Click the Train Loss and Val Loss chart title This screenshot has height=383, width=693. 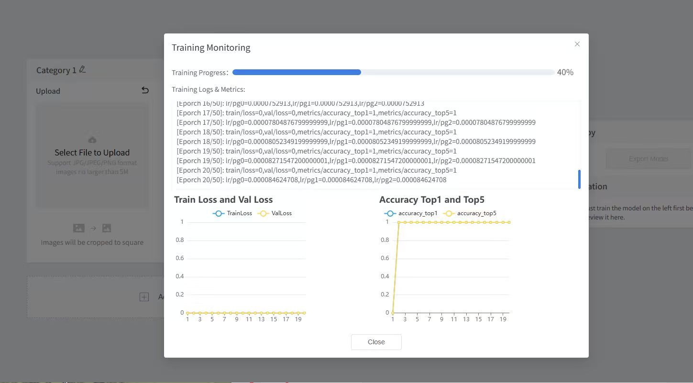pyautogui.click(x=223, y=199)
